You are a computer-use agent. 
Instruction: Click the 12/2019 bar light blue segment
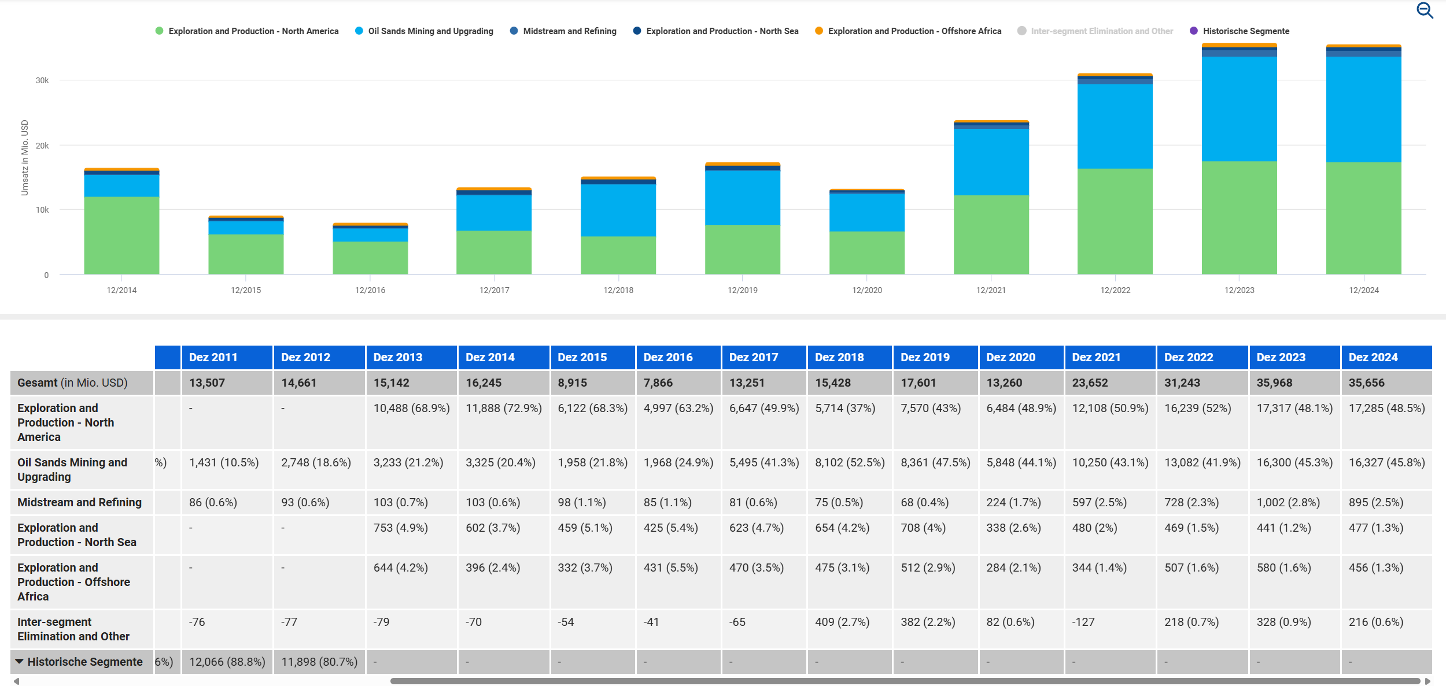click(x=742, y=196)
